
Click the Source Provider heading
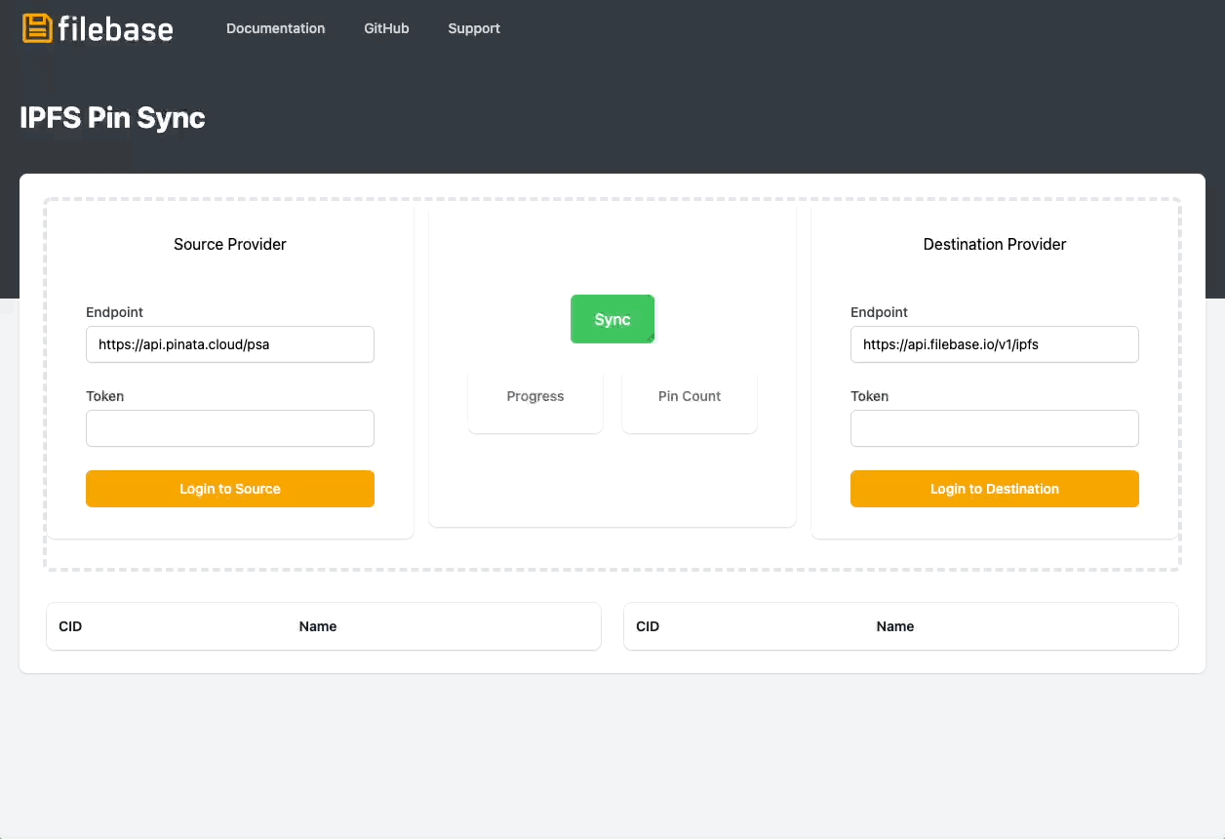[x=229, y=244]
